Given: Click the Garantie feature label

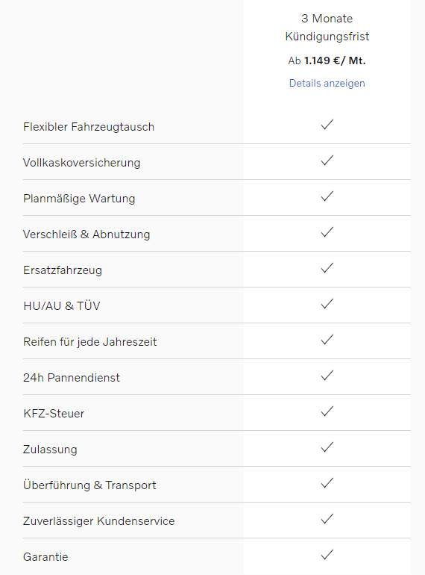Looking at the screenshot, I should 45,557.
